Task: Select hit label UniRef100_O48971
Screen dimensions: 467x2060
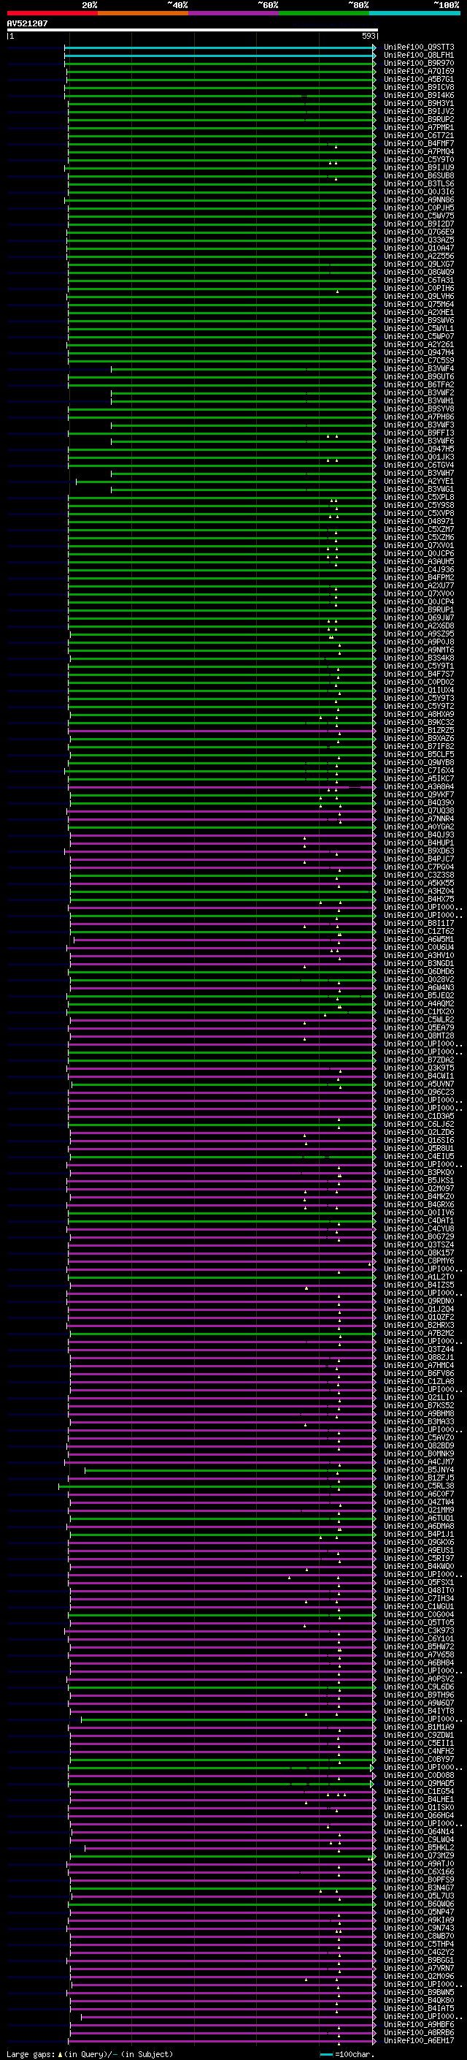Action: tap(419, 522)
